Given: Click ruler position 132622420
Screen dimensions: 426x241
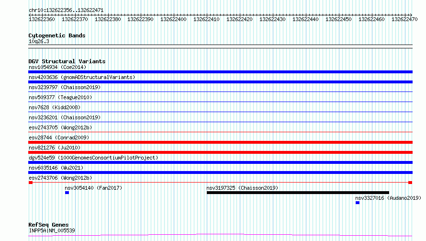Looking at the screenshot, I should pos(239,19).
